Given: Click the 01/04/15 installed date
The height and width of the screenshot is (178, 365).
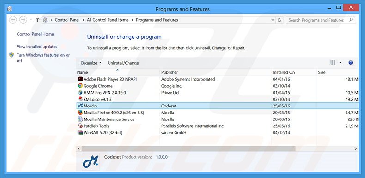Looking at the screenshot, I should point(281,93).
